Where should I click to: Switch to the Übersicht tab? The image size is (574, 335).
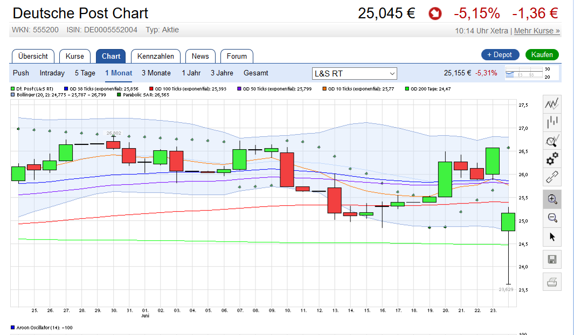(x=33, y=57)
